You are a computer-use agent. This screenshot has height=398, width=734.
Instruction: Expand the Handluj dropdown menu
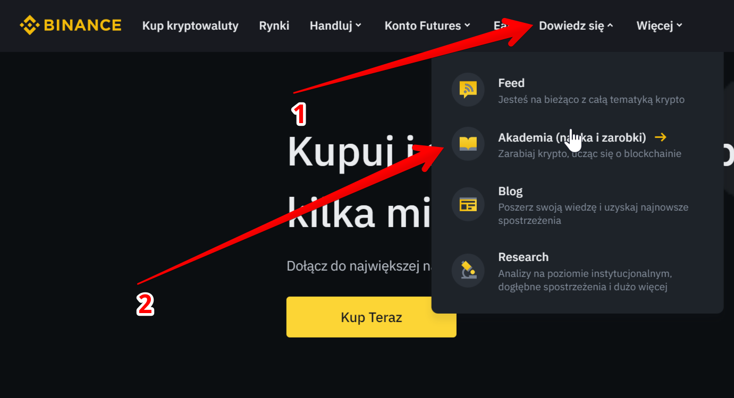tap(335, 25)
